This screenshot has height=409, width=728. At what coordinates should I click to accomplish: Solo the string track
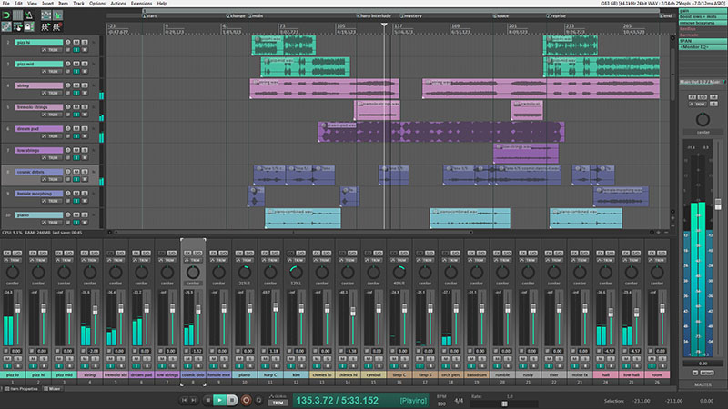[85, 85]
